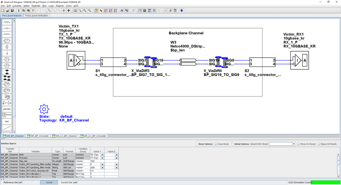Check the Show All Sheets option

319,144
